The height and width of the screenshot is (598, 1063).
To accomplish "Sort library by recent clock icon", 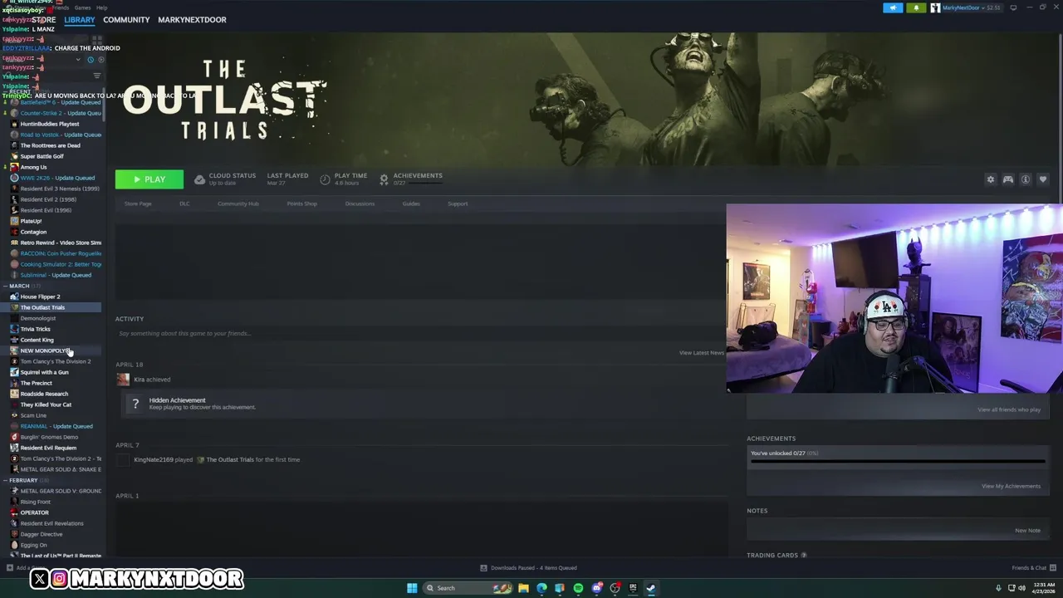I will click(91, 60).
